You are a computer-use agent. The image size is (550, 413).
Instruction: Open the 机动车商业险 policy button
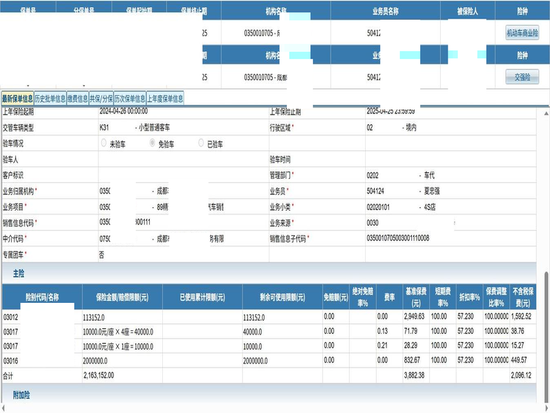tap(522, 32)
